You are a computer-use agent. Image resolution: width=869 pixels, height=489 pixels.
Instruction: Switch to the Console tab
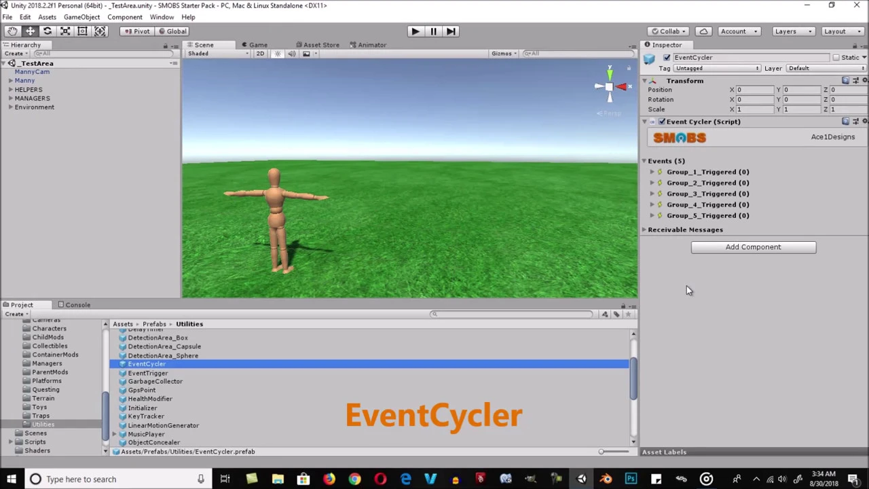click(74, 306)
